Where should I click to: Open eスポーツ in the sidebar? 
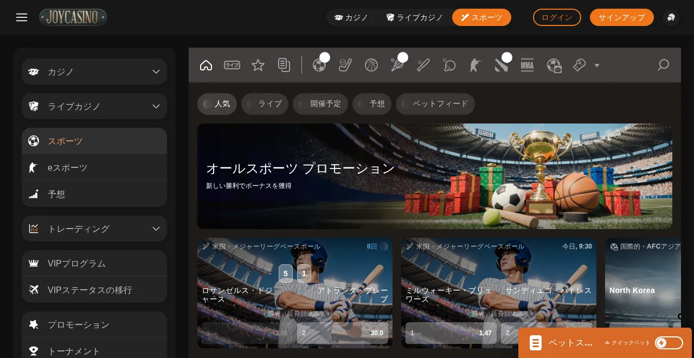94,168
